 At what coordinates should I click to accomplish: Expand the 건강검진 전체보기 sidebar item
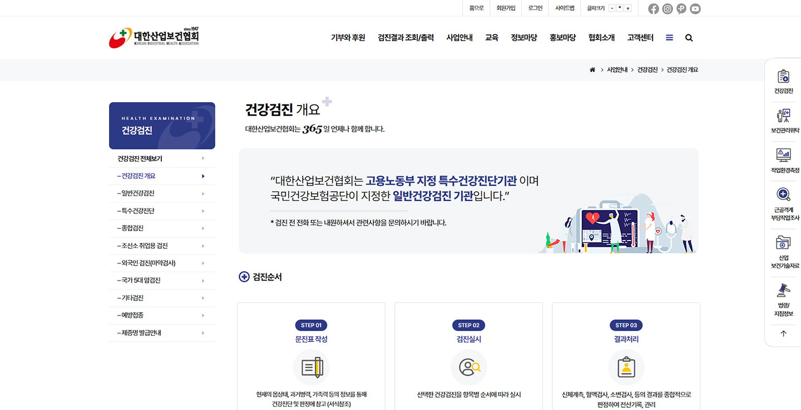(x=162, y=158)
